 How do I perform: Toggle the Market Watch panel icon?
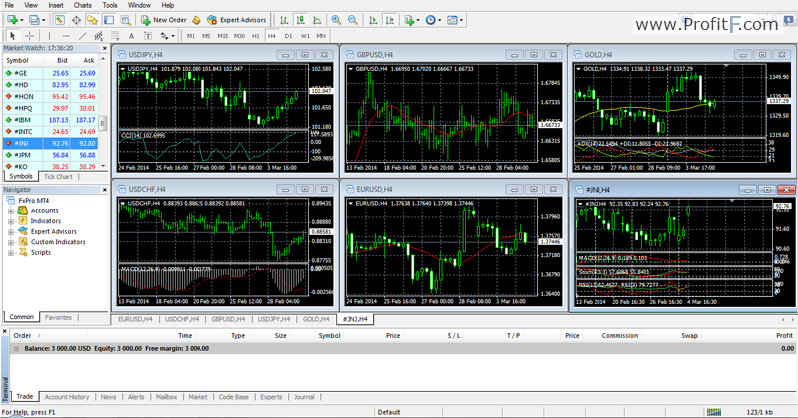click(60, 20)
